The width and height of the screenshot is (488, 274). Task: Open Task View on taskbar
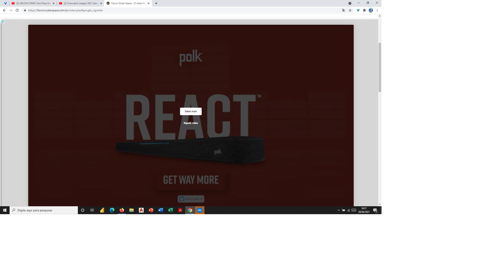(x=92, y=210)
